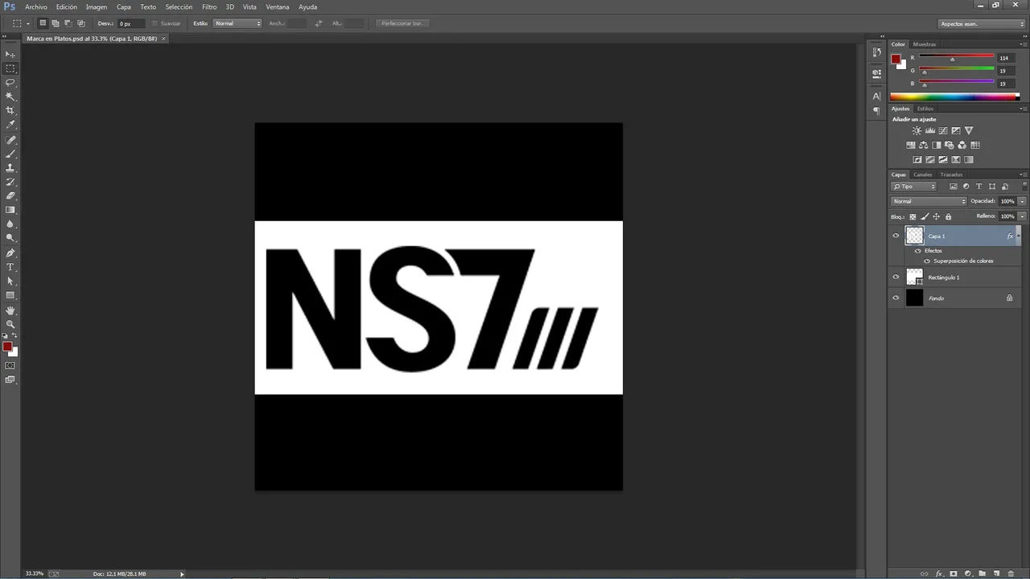Open Estilo dropdown in options bar
Image resolution: width=1030 pixels, height=579 pixels.
click(237, 23)
